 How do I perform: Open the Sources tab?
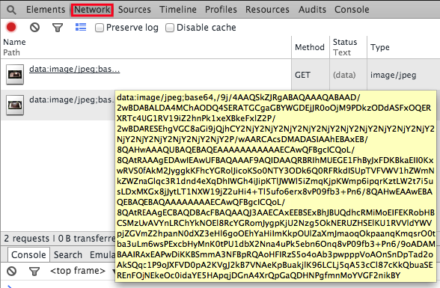(135, 10)
